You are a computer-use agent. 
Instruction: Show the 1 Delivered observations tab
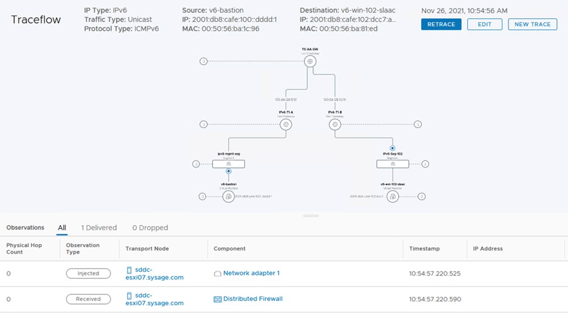click(x=99, y=228)
